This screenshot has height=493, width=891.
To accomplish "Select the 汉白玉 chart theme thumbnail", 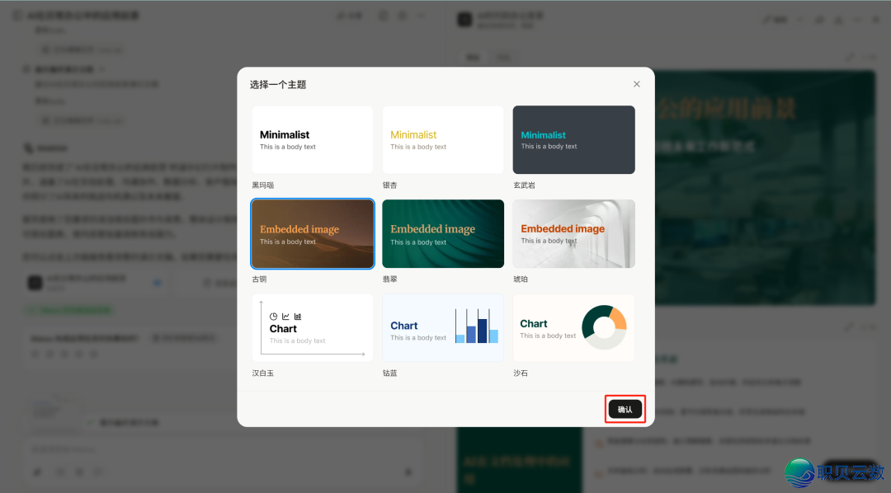I will pyautogui.click(x=313, y=328).
